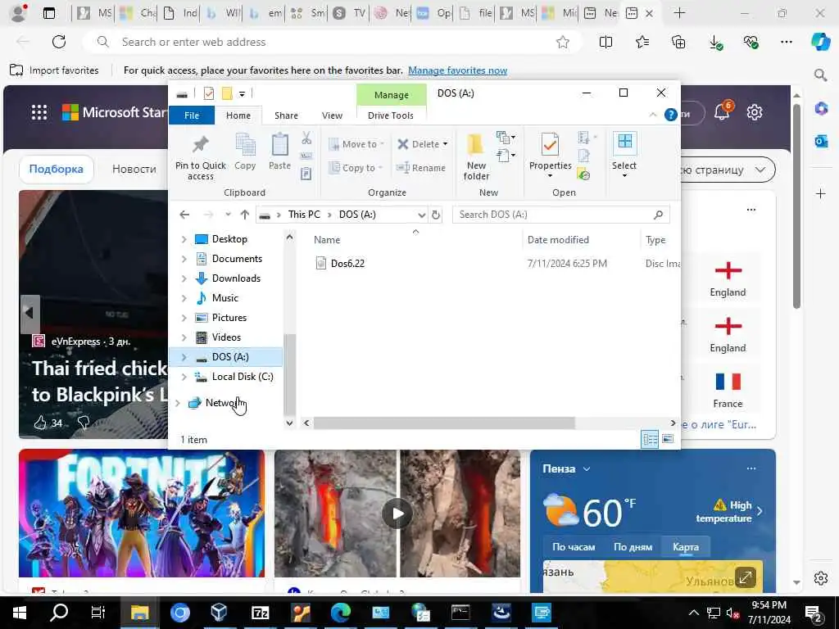Image resolution: width=839 pixels, height=629 pixels.
Task: Switch to large icons view in status bar
Action: [x=667, y=439]
